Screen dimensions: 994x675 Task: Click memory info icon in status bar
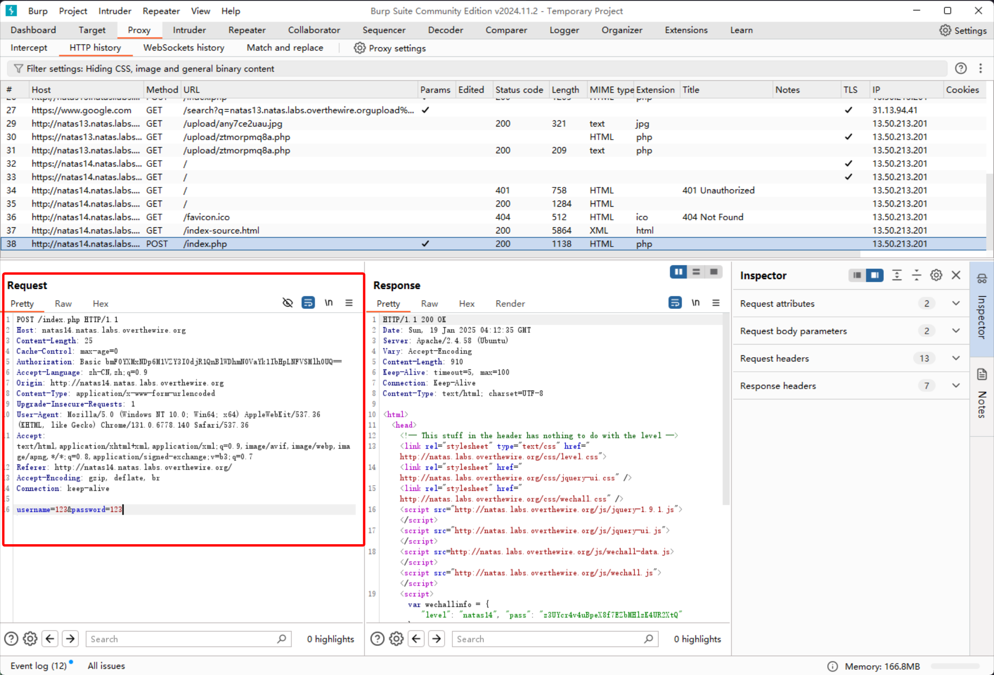832,666
